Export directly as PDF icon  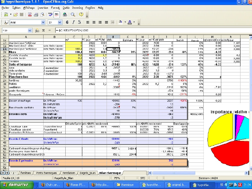pyautogui.click(x=30, y=15)
